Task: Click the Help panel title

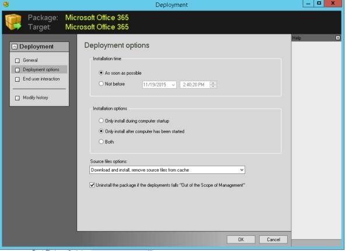Action: pos(297,38)
